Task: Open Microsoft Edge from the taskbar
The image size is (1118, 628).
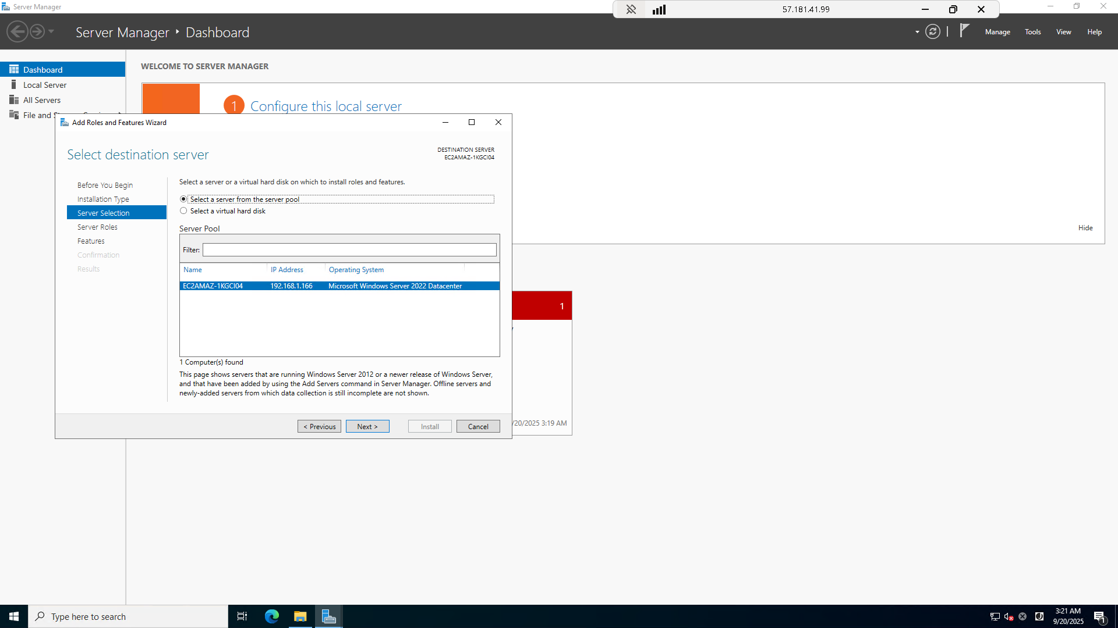Action: pyautogui.click(x=272, y=616)
